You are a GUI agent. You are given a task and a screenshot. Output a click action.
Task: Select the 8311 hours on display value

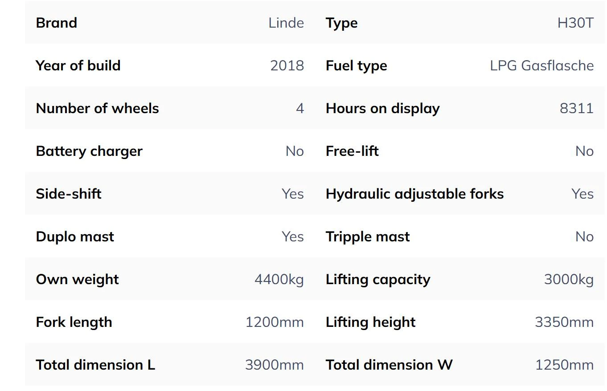tap(576, 108)
